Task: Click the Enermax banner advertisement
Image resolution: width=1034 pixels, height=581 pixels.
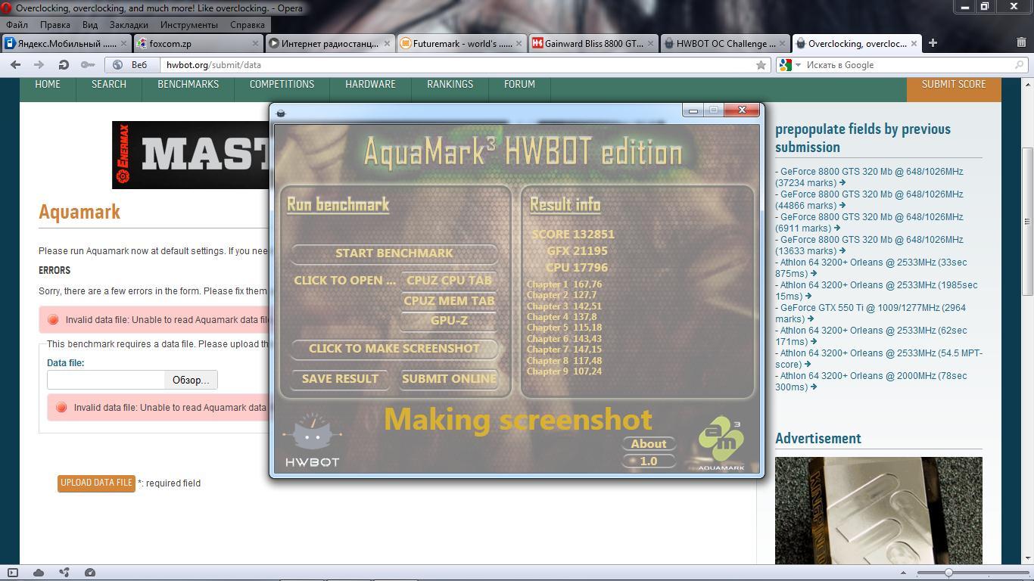Action: click(192, 155)
